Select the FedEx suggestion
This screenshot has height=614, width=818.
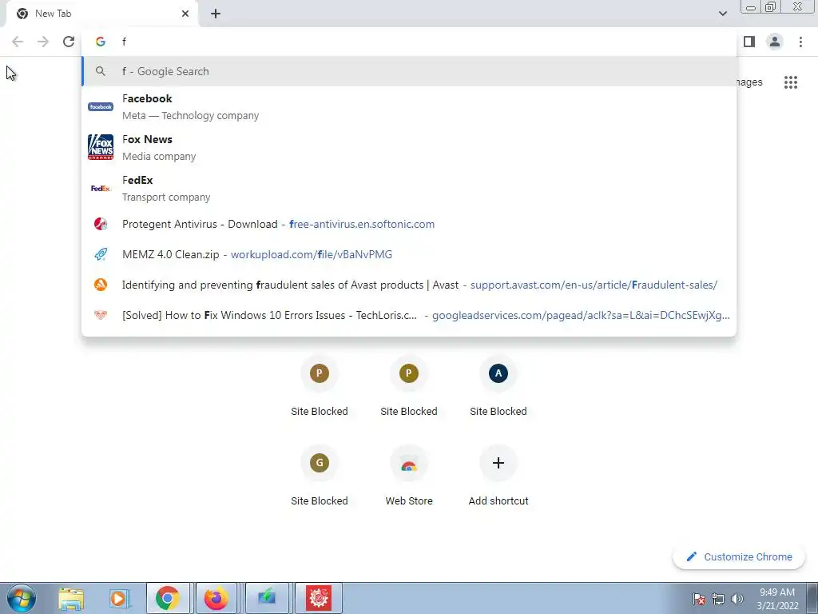(x=409, y=188)
